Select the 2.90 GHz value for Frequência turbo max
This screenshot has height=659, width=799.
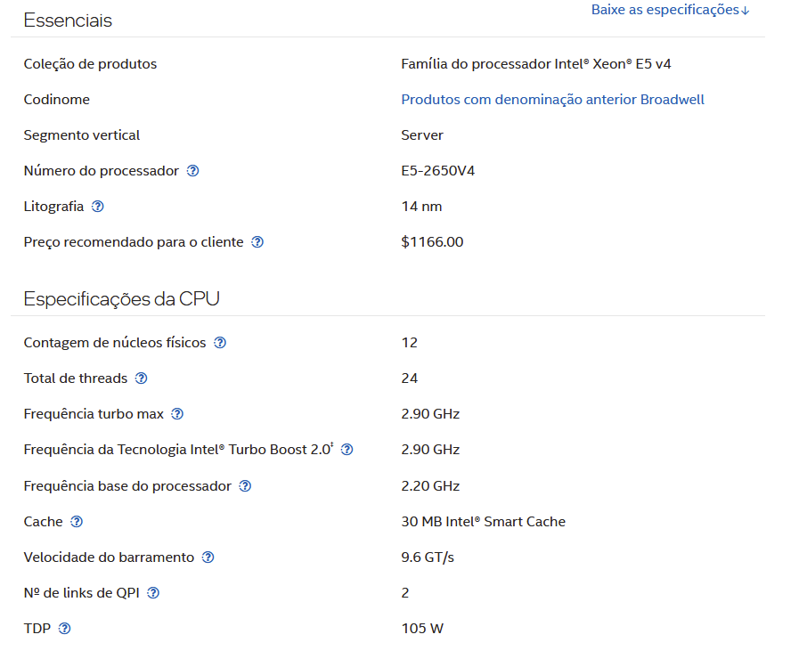(x=430, y=413)
